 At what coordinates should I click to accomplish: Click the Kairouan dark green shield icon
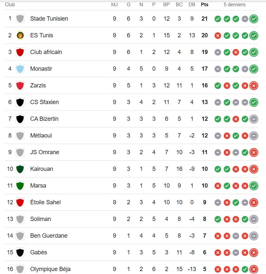tap(20, 169)
